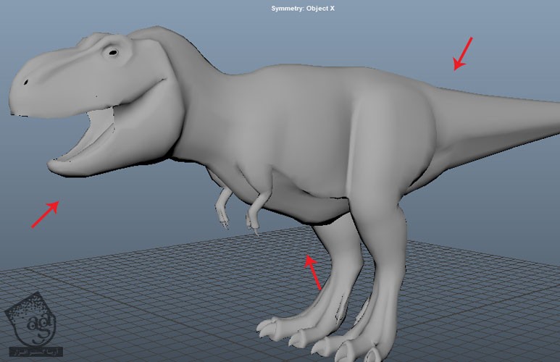Click the nostril on the T-rex snout

[x=26, y=83]
